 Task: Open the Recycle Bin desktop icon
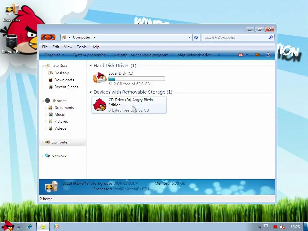11,44
